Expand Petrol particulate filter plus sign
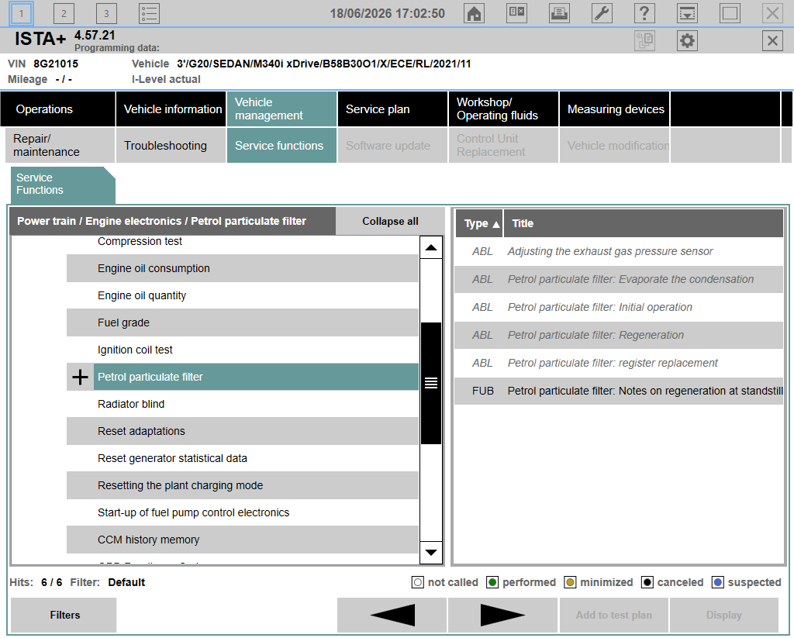The height and width of the screenshot is (638, 794). (80, 378)
